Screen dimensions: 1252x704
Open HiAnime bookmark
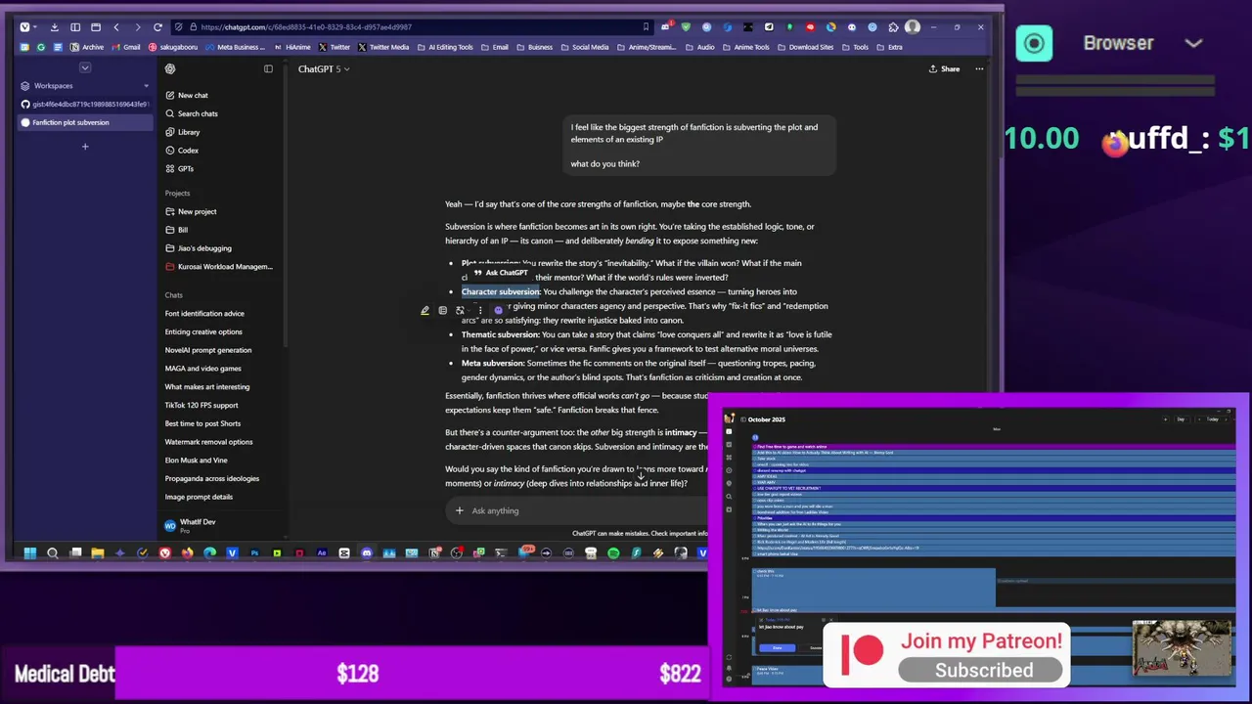(292, 47)
